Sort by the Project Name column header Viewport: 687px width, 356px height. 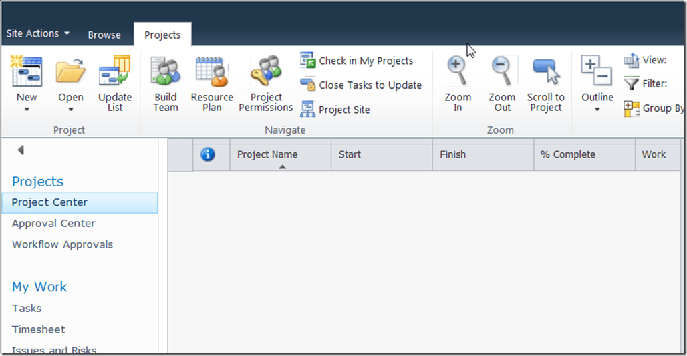[x=267, y=154]
